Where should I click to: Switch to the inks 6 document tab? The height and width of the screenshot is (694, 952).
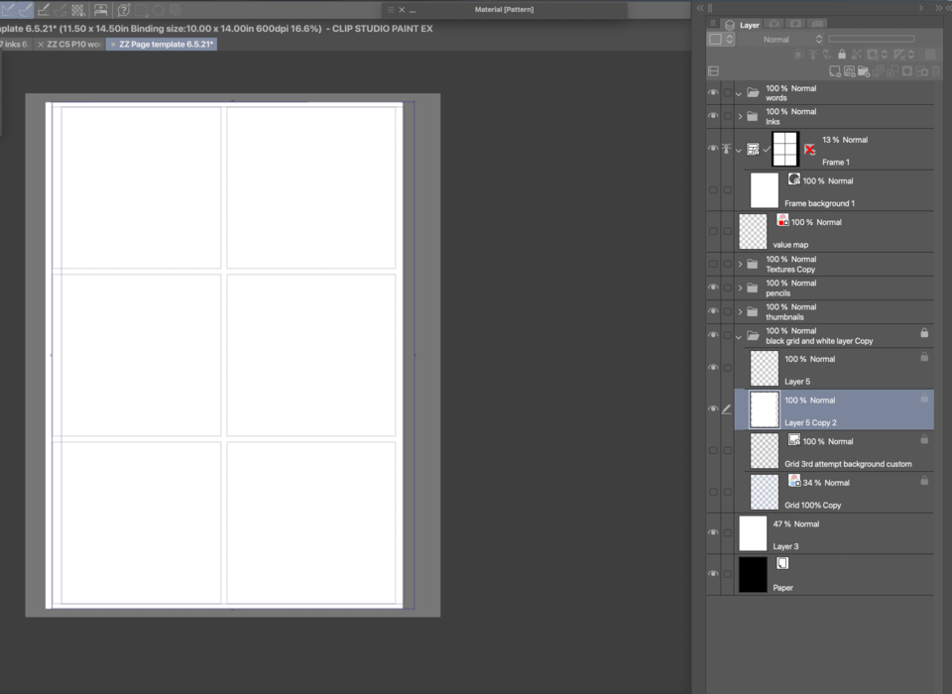15,45
